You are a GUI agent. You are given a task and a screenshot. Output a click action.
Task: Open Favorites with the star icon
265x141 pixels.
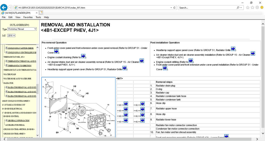pos(252,8)
